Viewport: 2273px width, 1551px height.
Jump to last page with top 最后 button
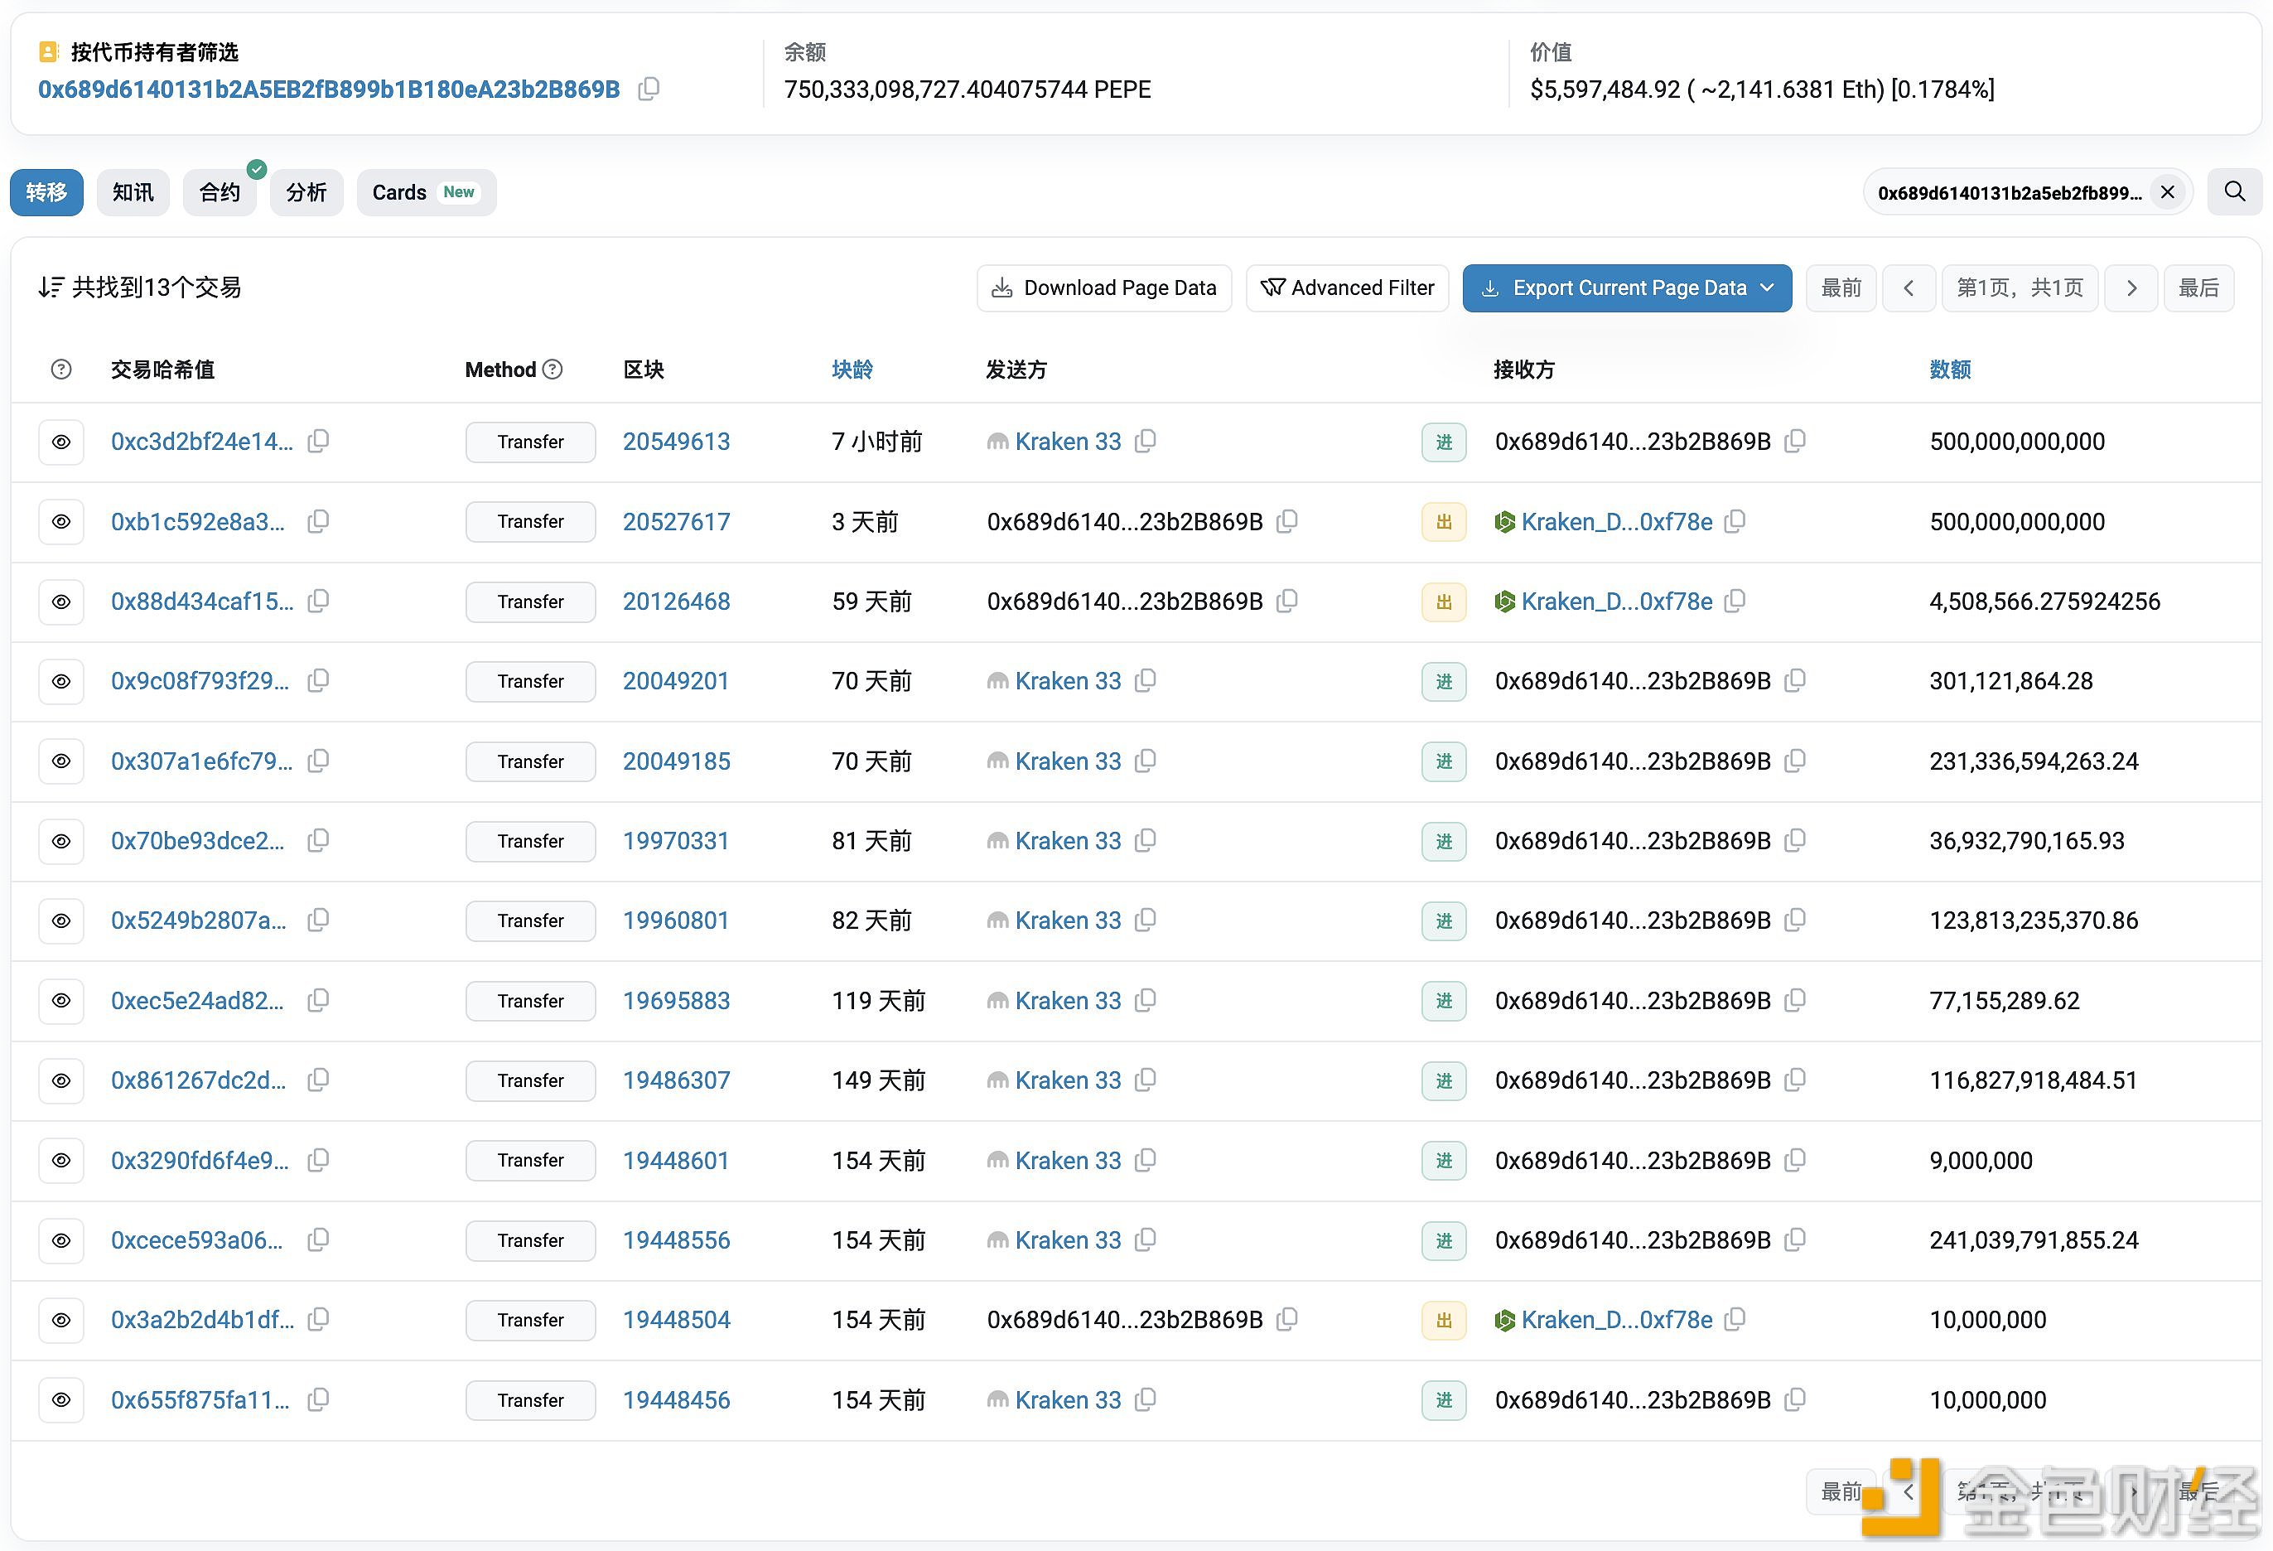2198,287
